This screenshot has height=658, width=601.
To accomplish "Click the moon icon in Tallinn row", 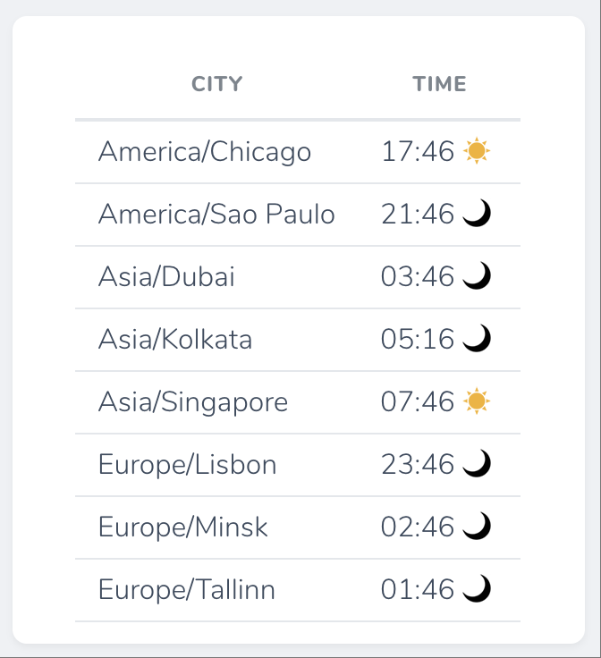I will (x=477, y=588).
